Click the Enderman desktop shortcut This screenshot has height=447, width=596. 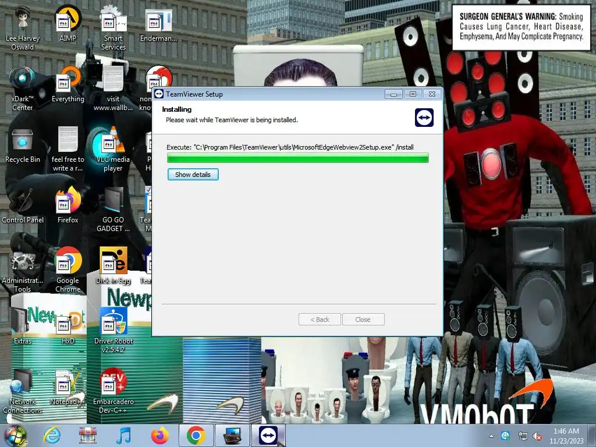pos(158,24)
